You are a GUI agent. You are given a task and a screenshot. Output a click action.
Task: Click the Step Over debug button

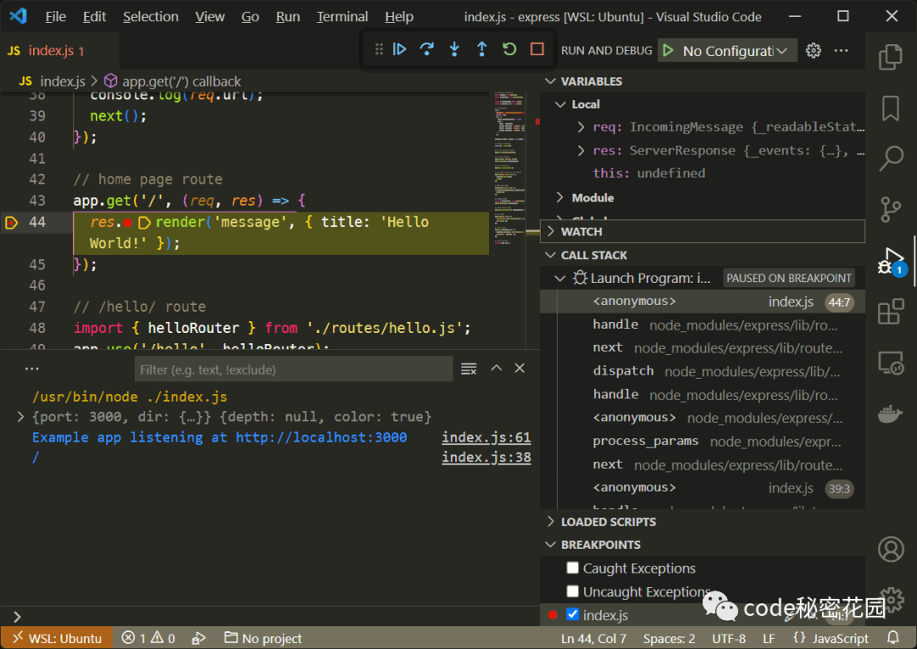tap(427, 49)
